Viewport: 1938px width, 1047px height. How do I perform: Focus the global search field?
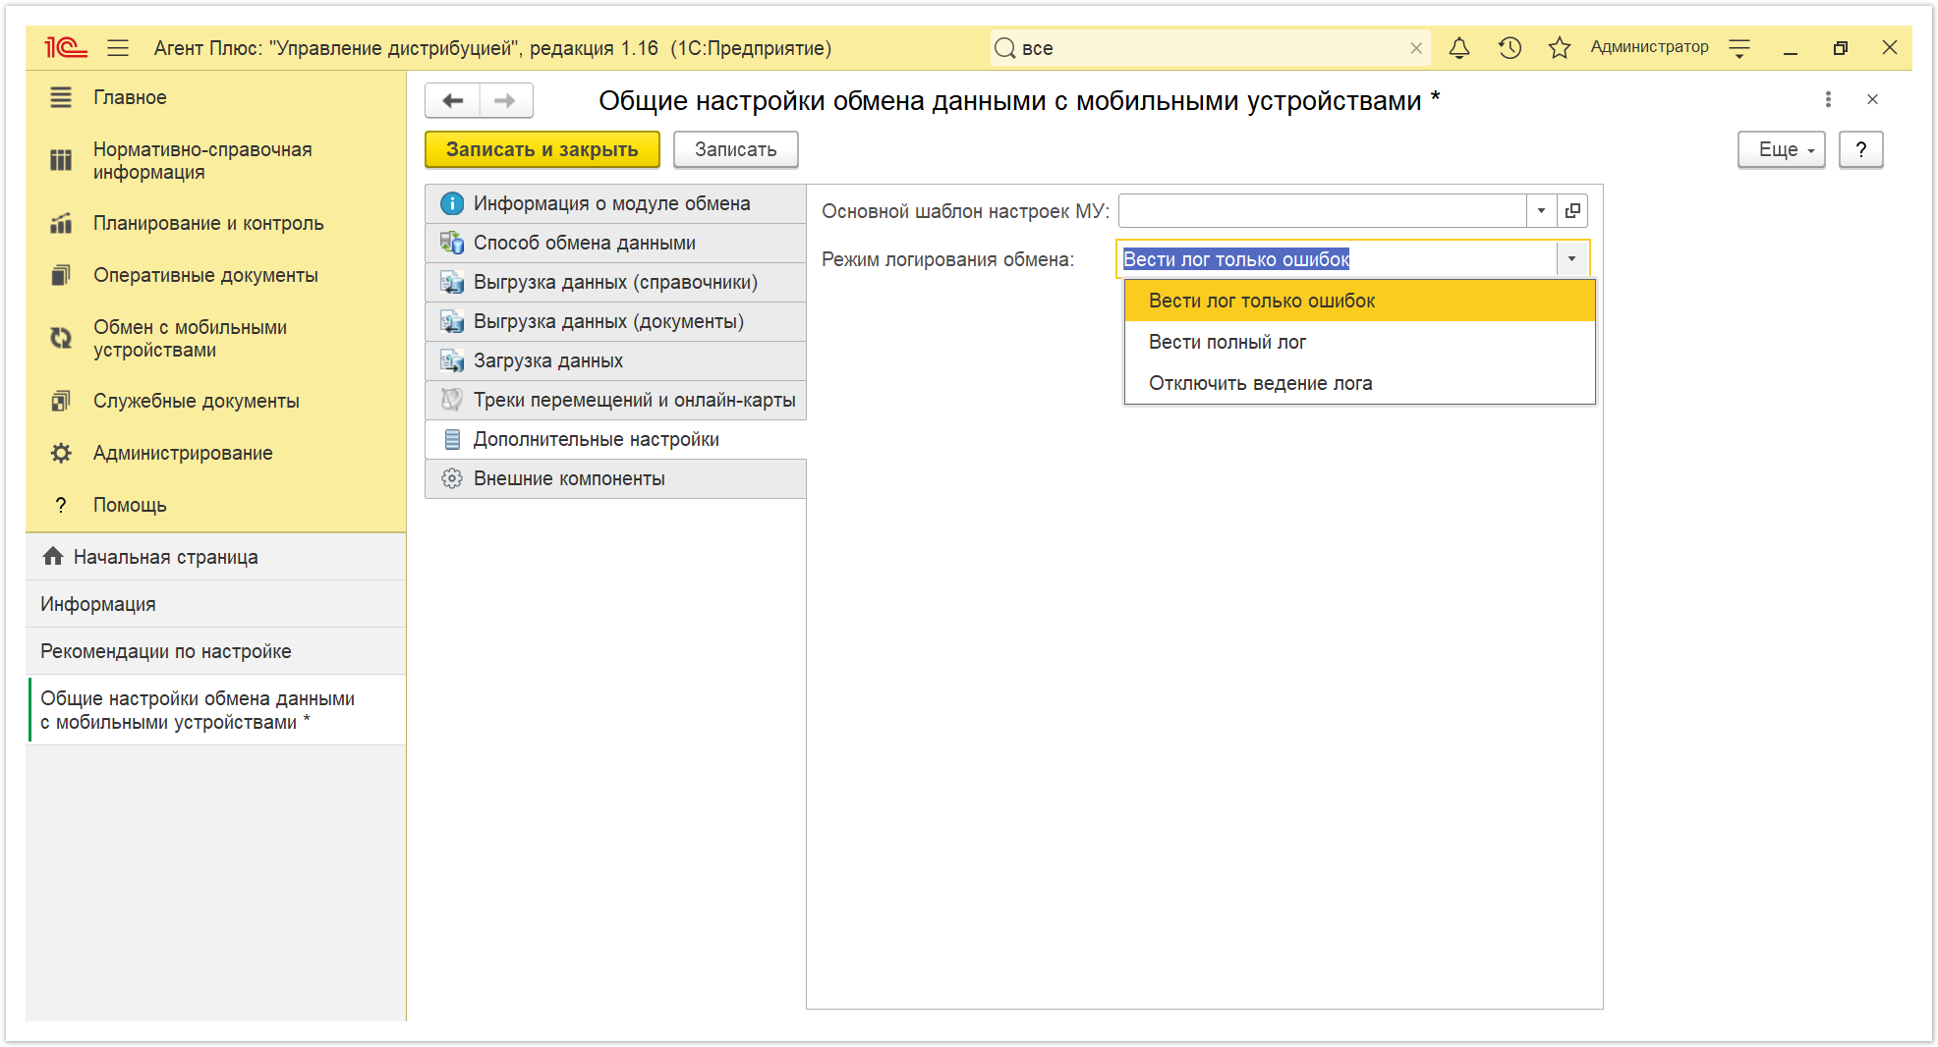pyautogui.click(x=1209, y=48)
